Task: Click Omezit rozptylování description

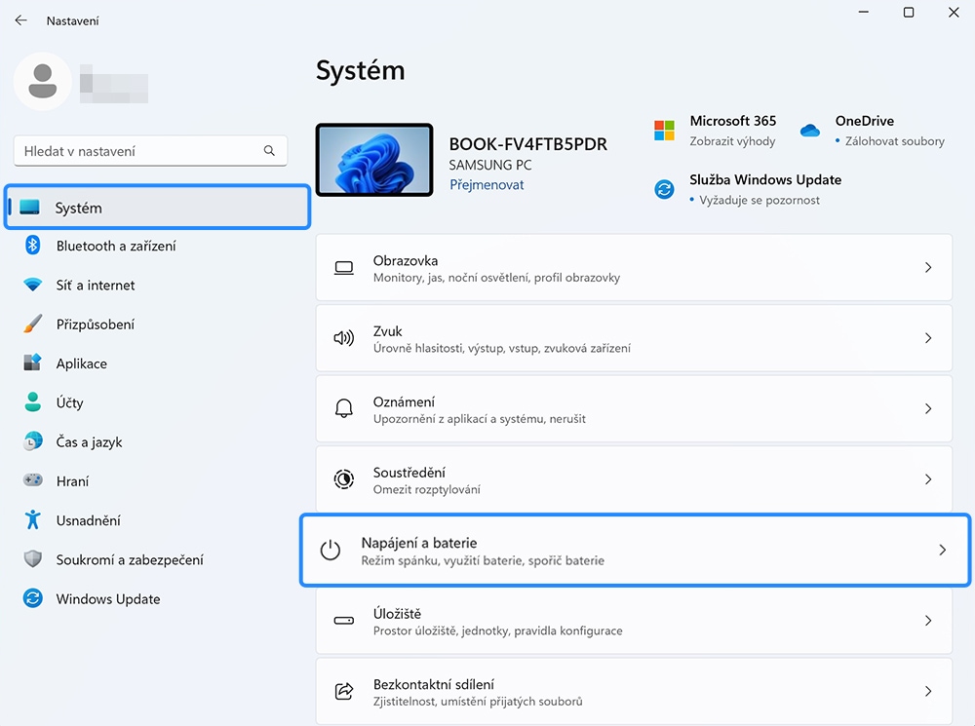Action: pyautogui.click(x=427, y=489)
